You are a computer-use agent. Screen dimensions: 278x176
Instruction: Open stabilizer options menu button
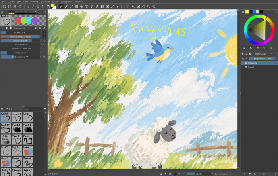click(x=44, y=57)
